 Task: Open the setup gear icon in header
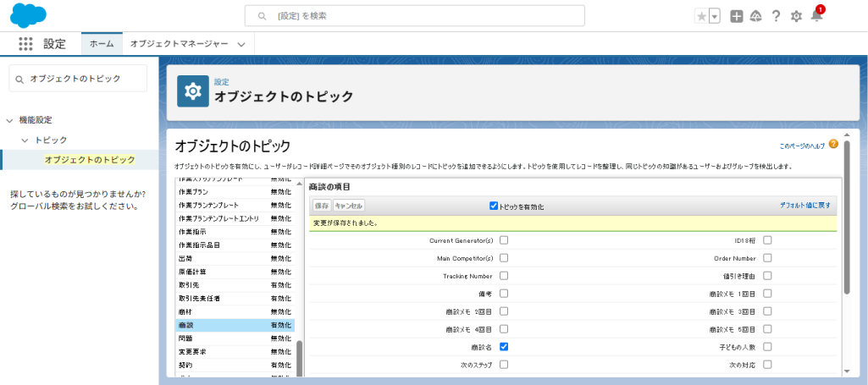796,17
